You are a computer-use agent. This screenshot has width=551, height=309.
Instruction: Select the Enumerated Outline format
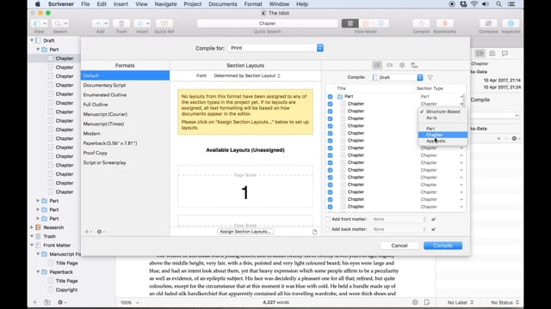click(125, 95)
